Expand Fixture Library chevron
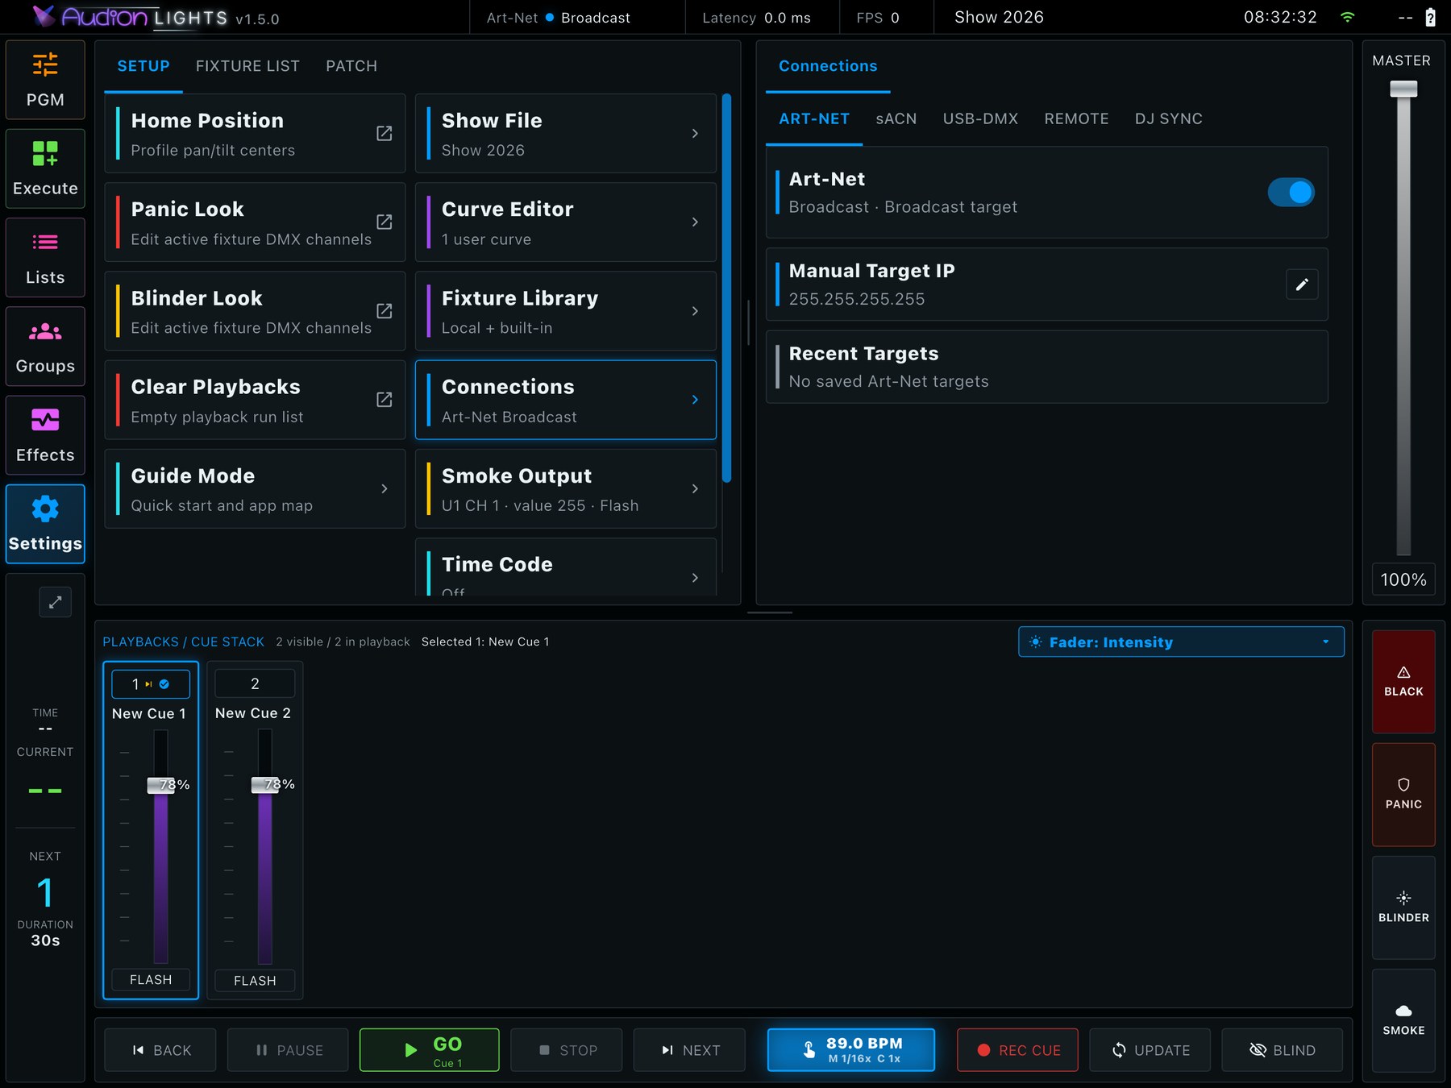Screen dimensions: 1451x1088 (x=695, y=311)
